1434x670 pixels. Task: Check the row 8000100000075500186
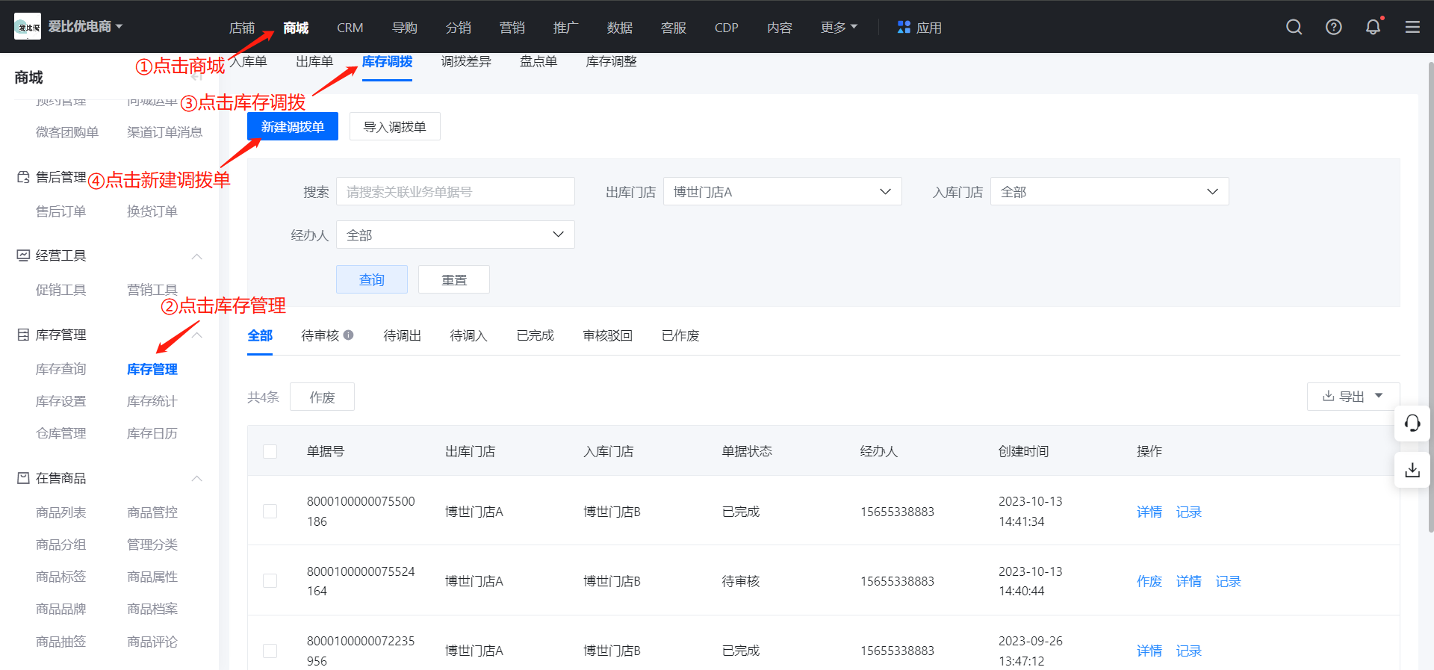pyautogui.click(x=270, y=512)
